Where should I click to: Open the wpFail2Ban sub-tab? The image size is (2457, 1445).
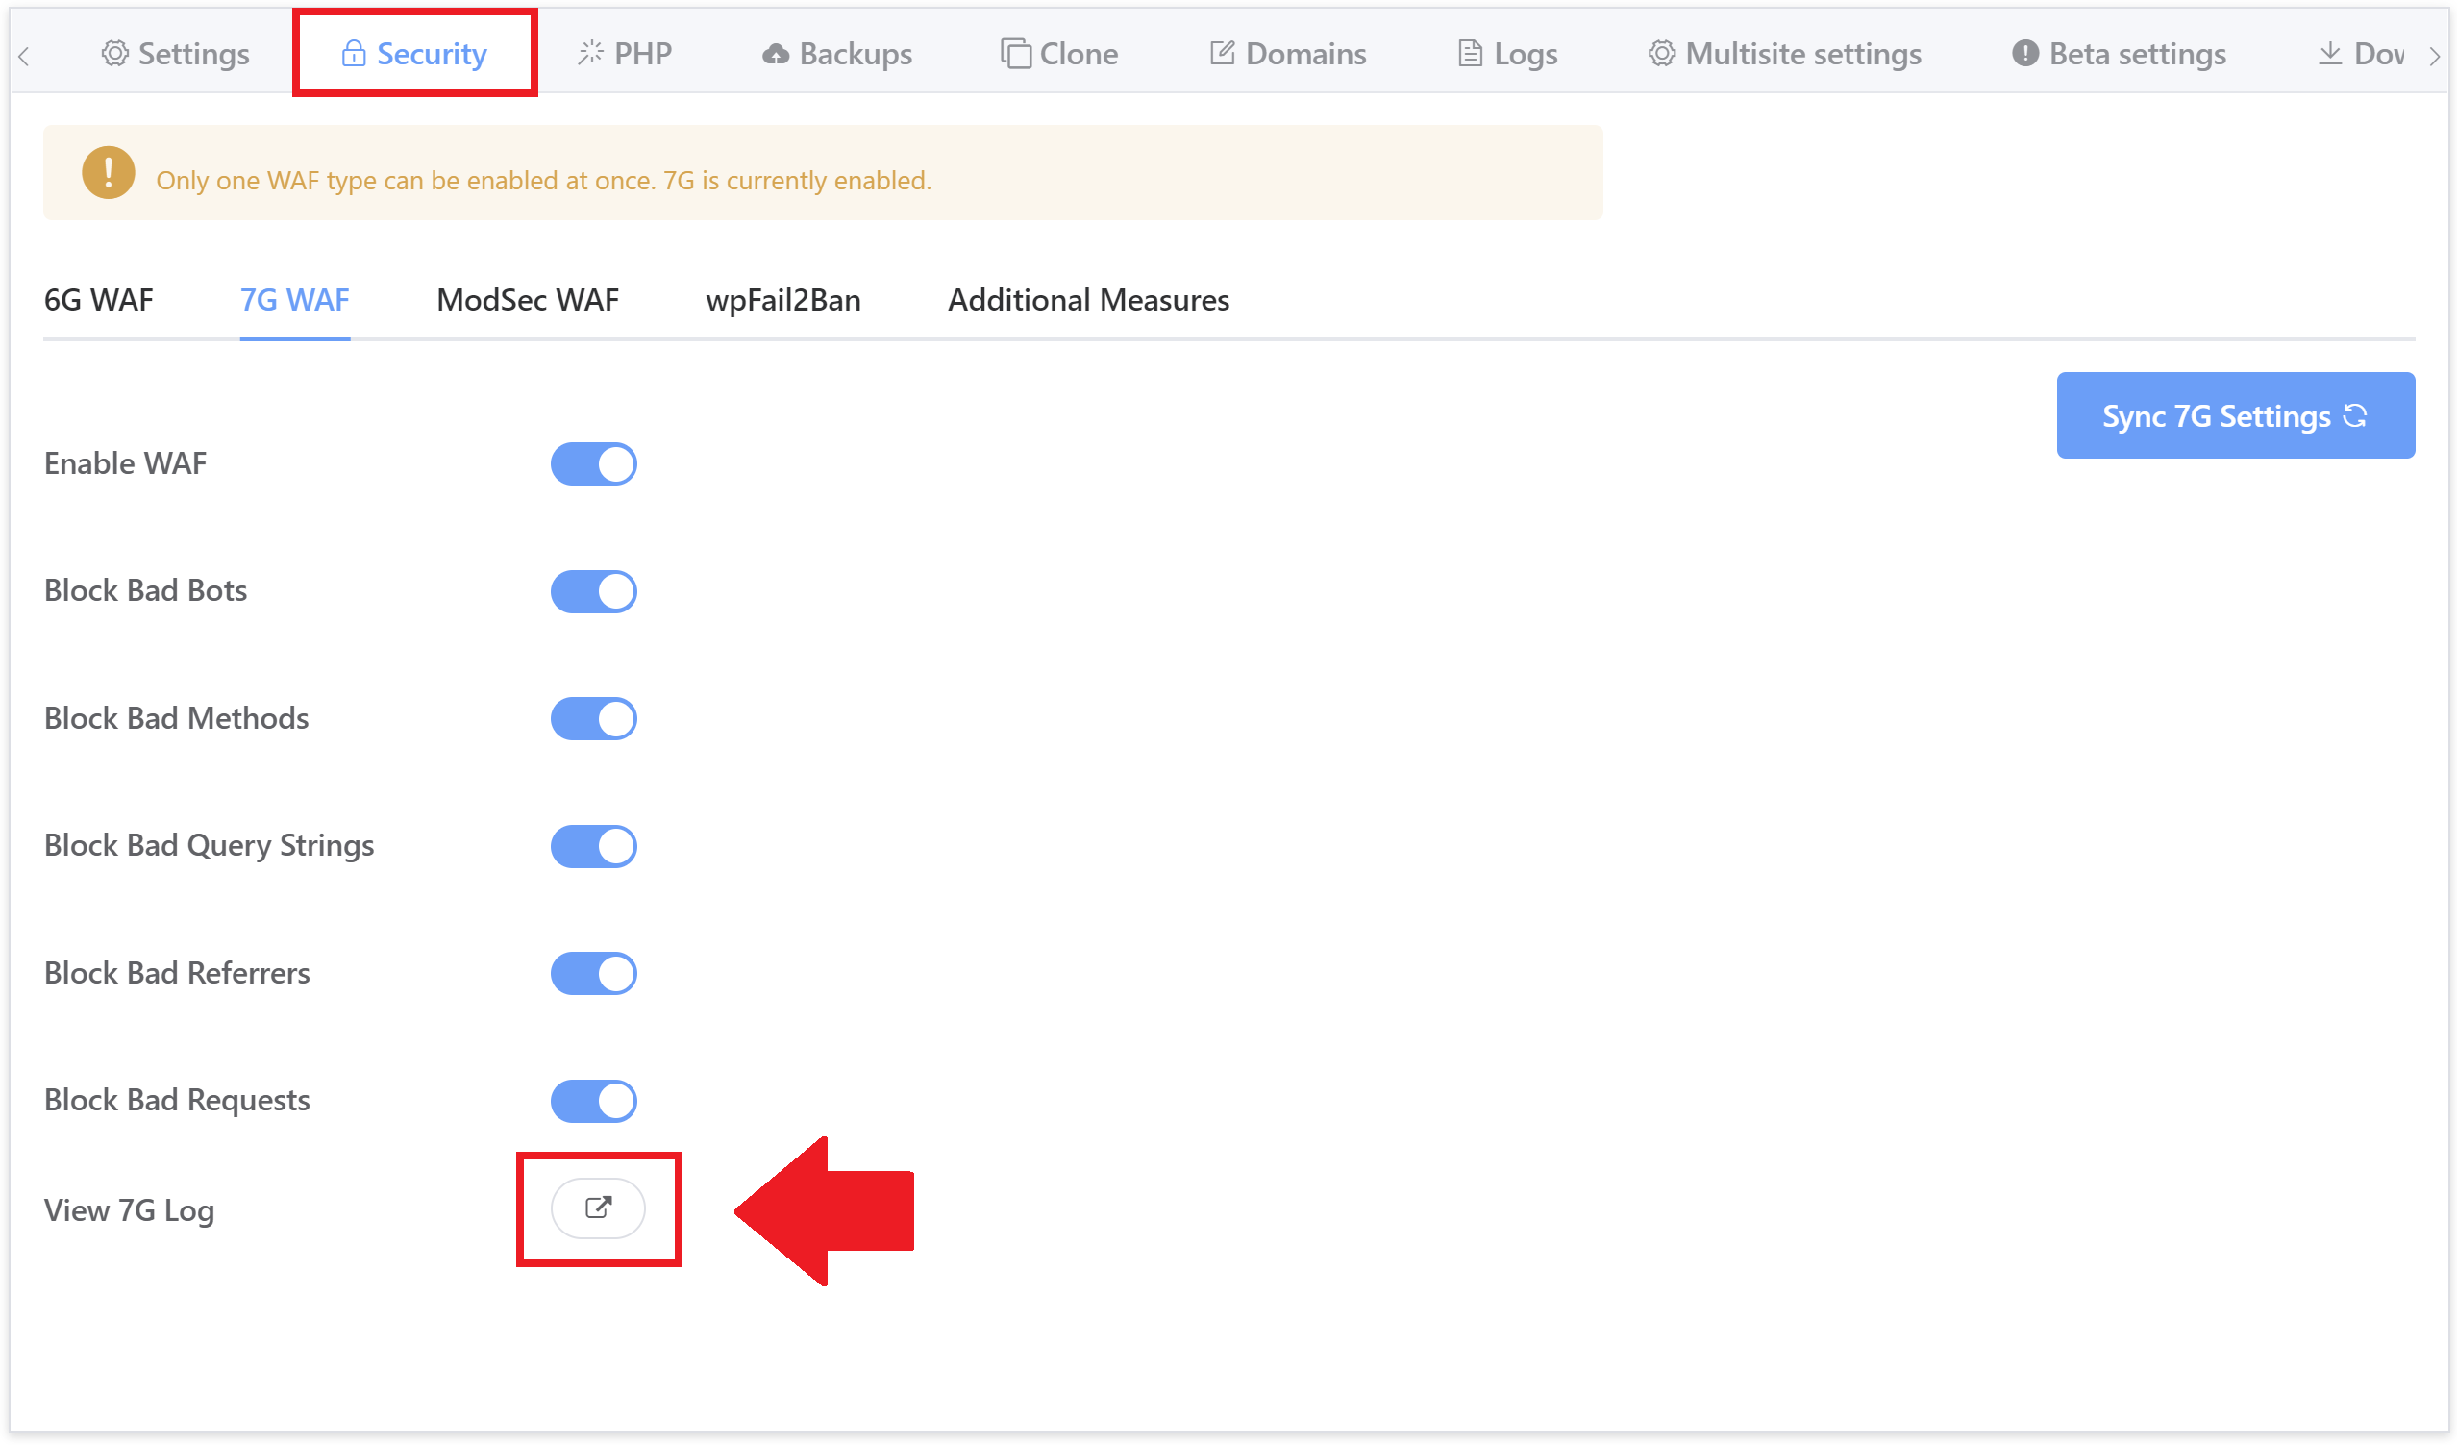coord(782,300)
